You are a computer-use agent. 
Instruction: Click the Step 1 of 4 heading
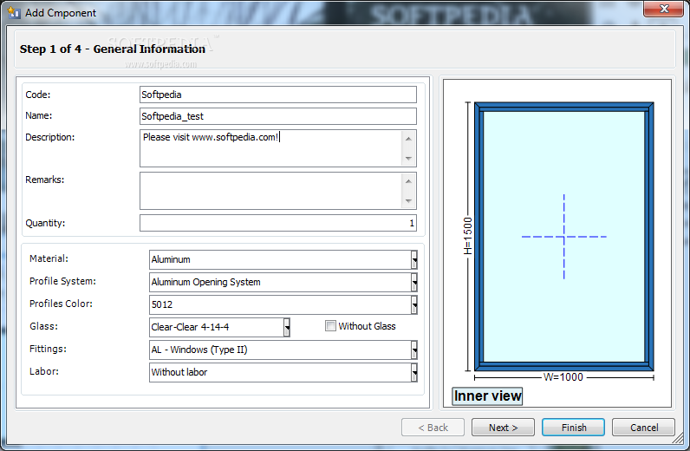pyautogui.click(x=112, y=49)
